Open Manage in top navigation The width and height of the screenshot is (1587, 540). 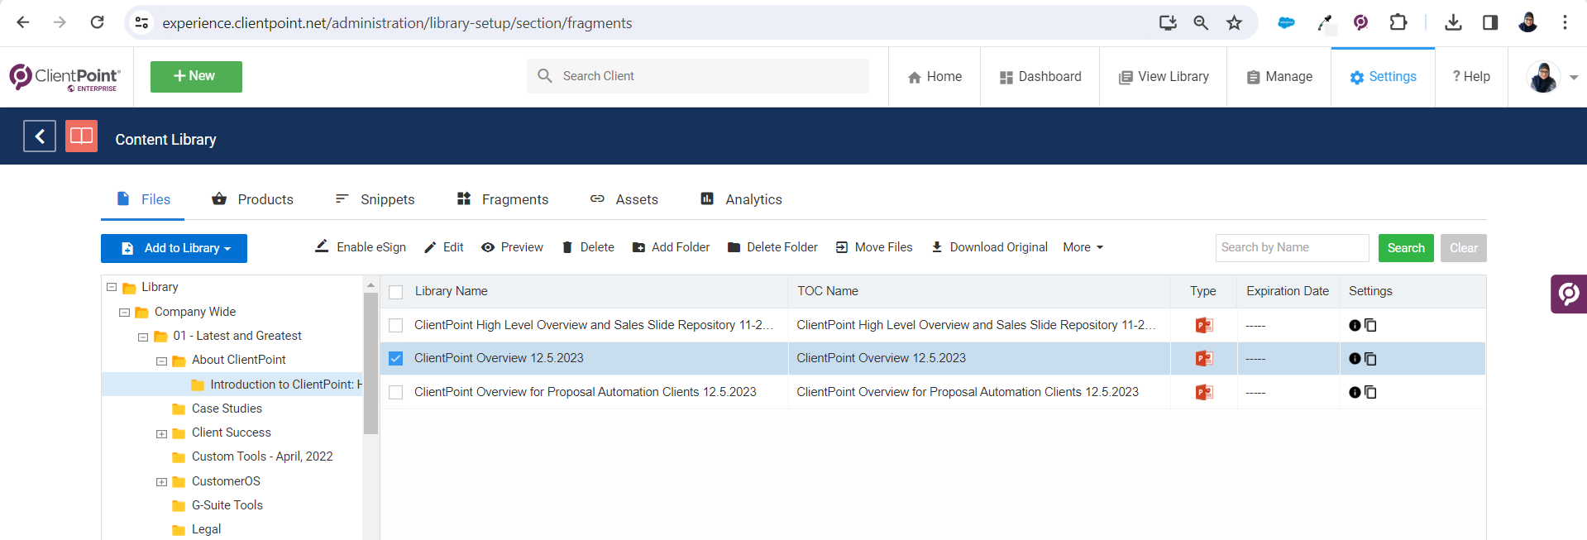tap(1279, 77)
